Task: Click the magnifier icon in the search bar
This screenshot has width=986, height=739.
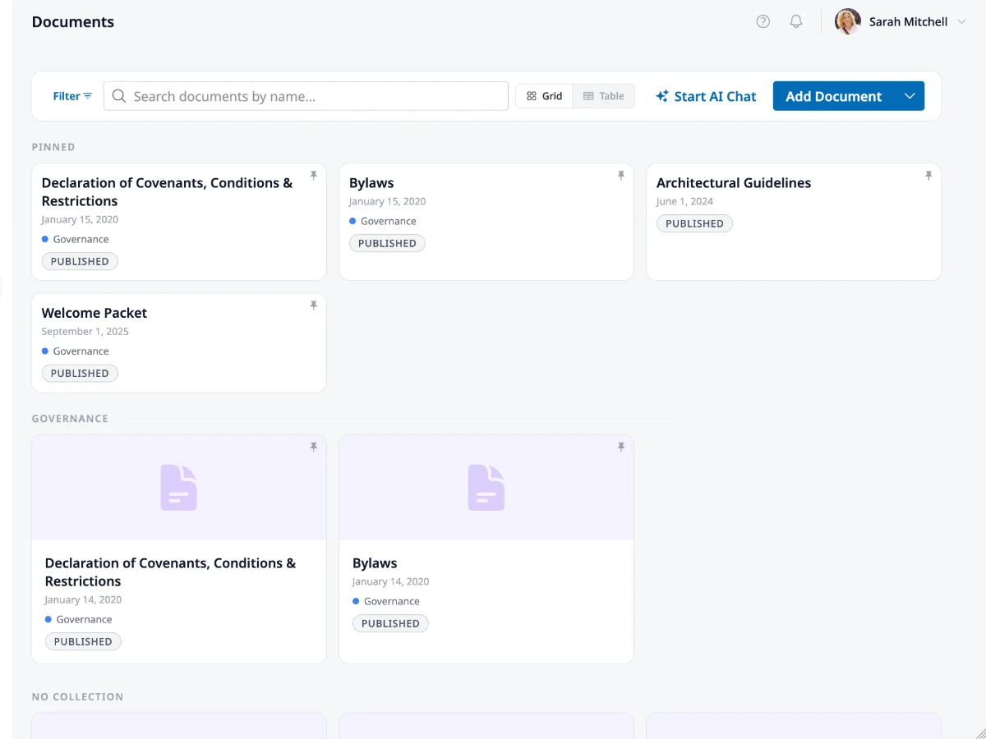Action: pos(118,96)
